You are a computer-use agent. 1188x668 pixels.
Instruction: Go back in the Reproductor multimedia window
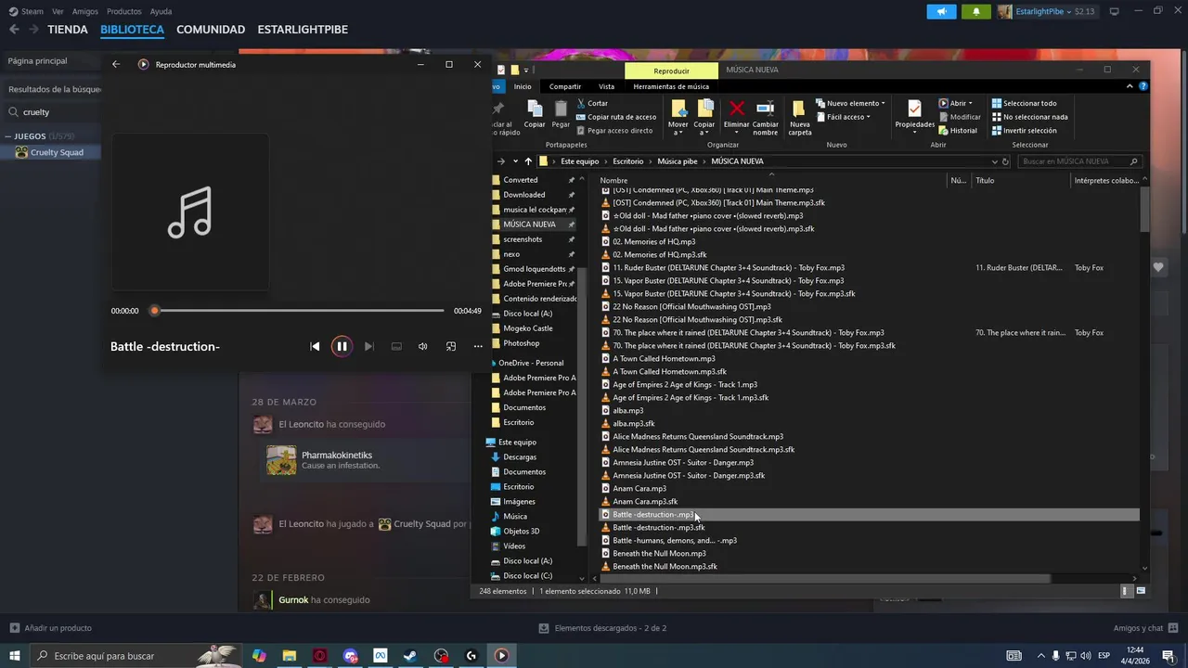tap(116, 64)
